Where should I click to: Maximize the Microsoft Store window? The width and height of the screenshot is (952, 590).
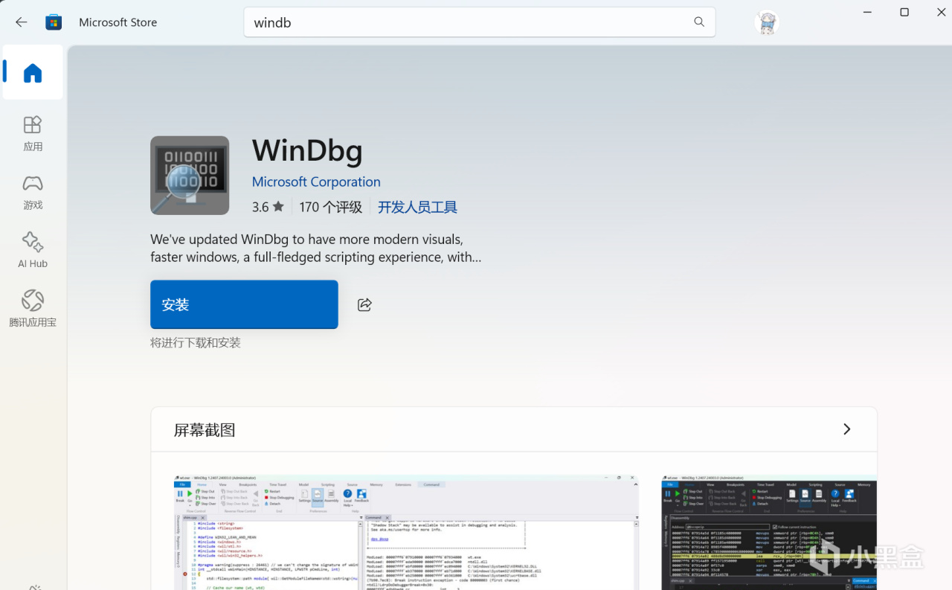(x=904, y=12)
